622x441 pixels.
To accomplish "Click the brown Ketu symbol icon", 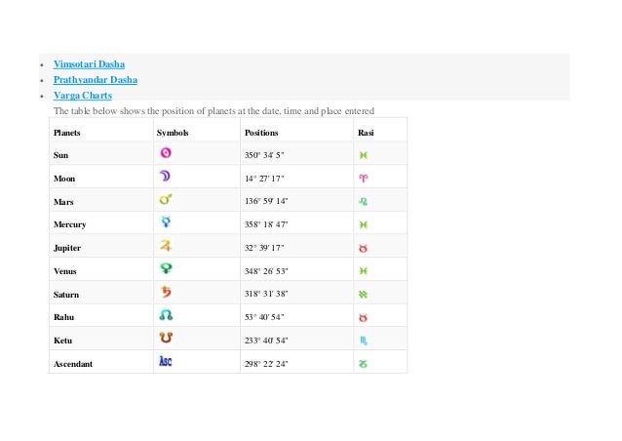I will click(166, 340).
